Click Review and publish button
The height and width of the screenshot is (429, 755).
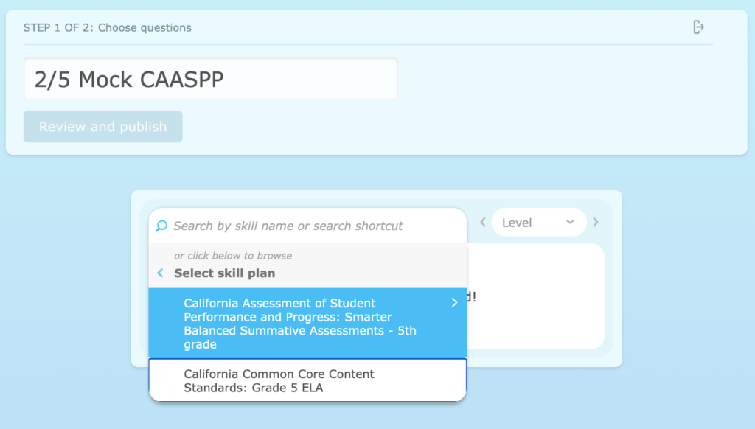(103, 127)
